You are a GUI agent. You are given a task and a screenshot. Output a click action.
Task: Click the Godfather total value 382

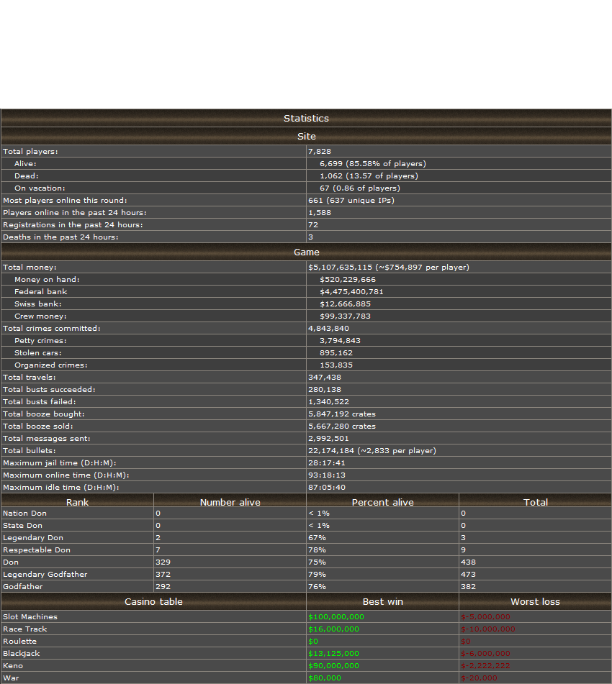pos(468,586)
